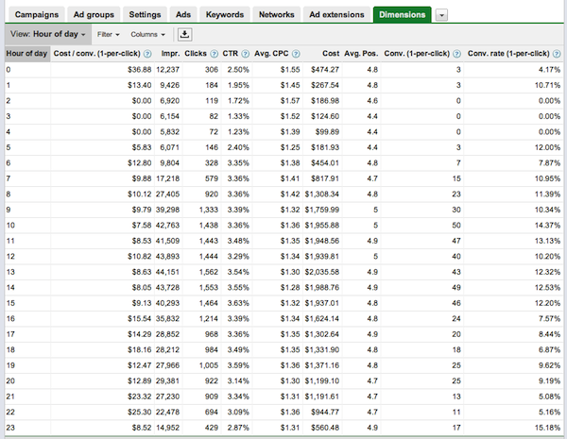Click conversion rate 14.37%
Image resolution: width=567 pixels, height=439 pixels.
coord(547,225)
